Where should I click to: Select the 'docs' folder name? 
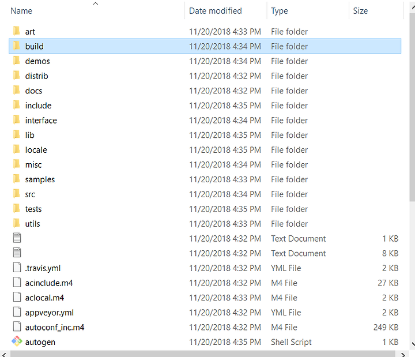[x=33, y=91]
